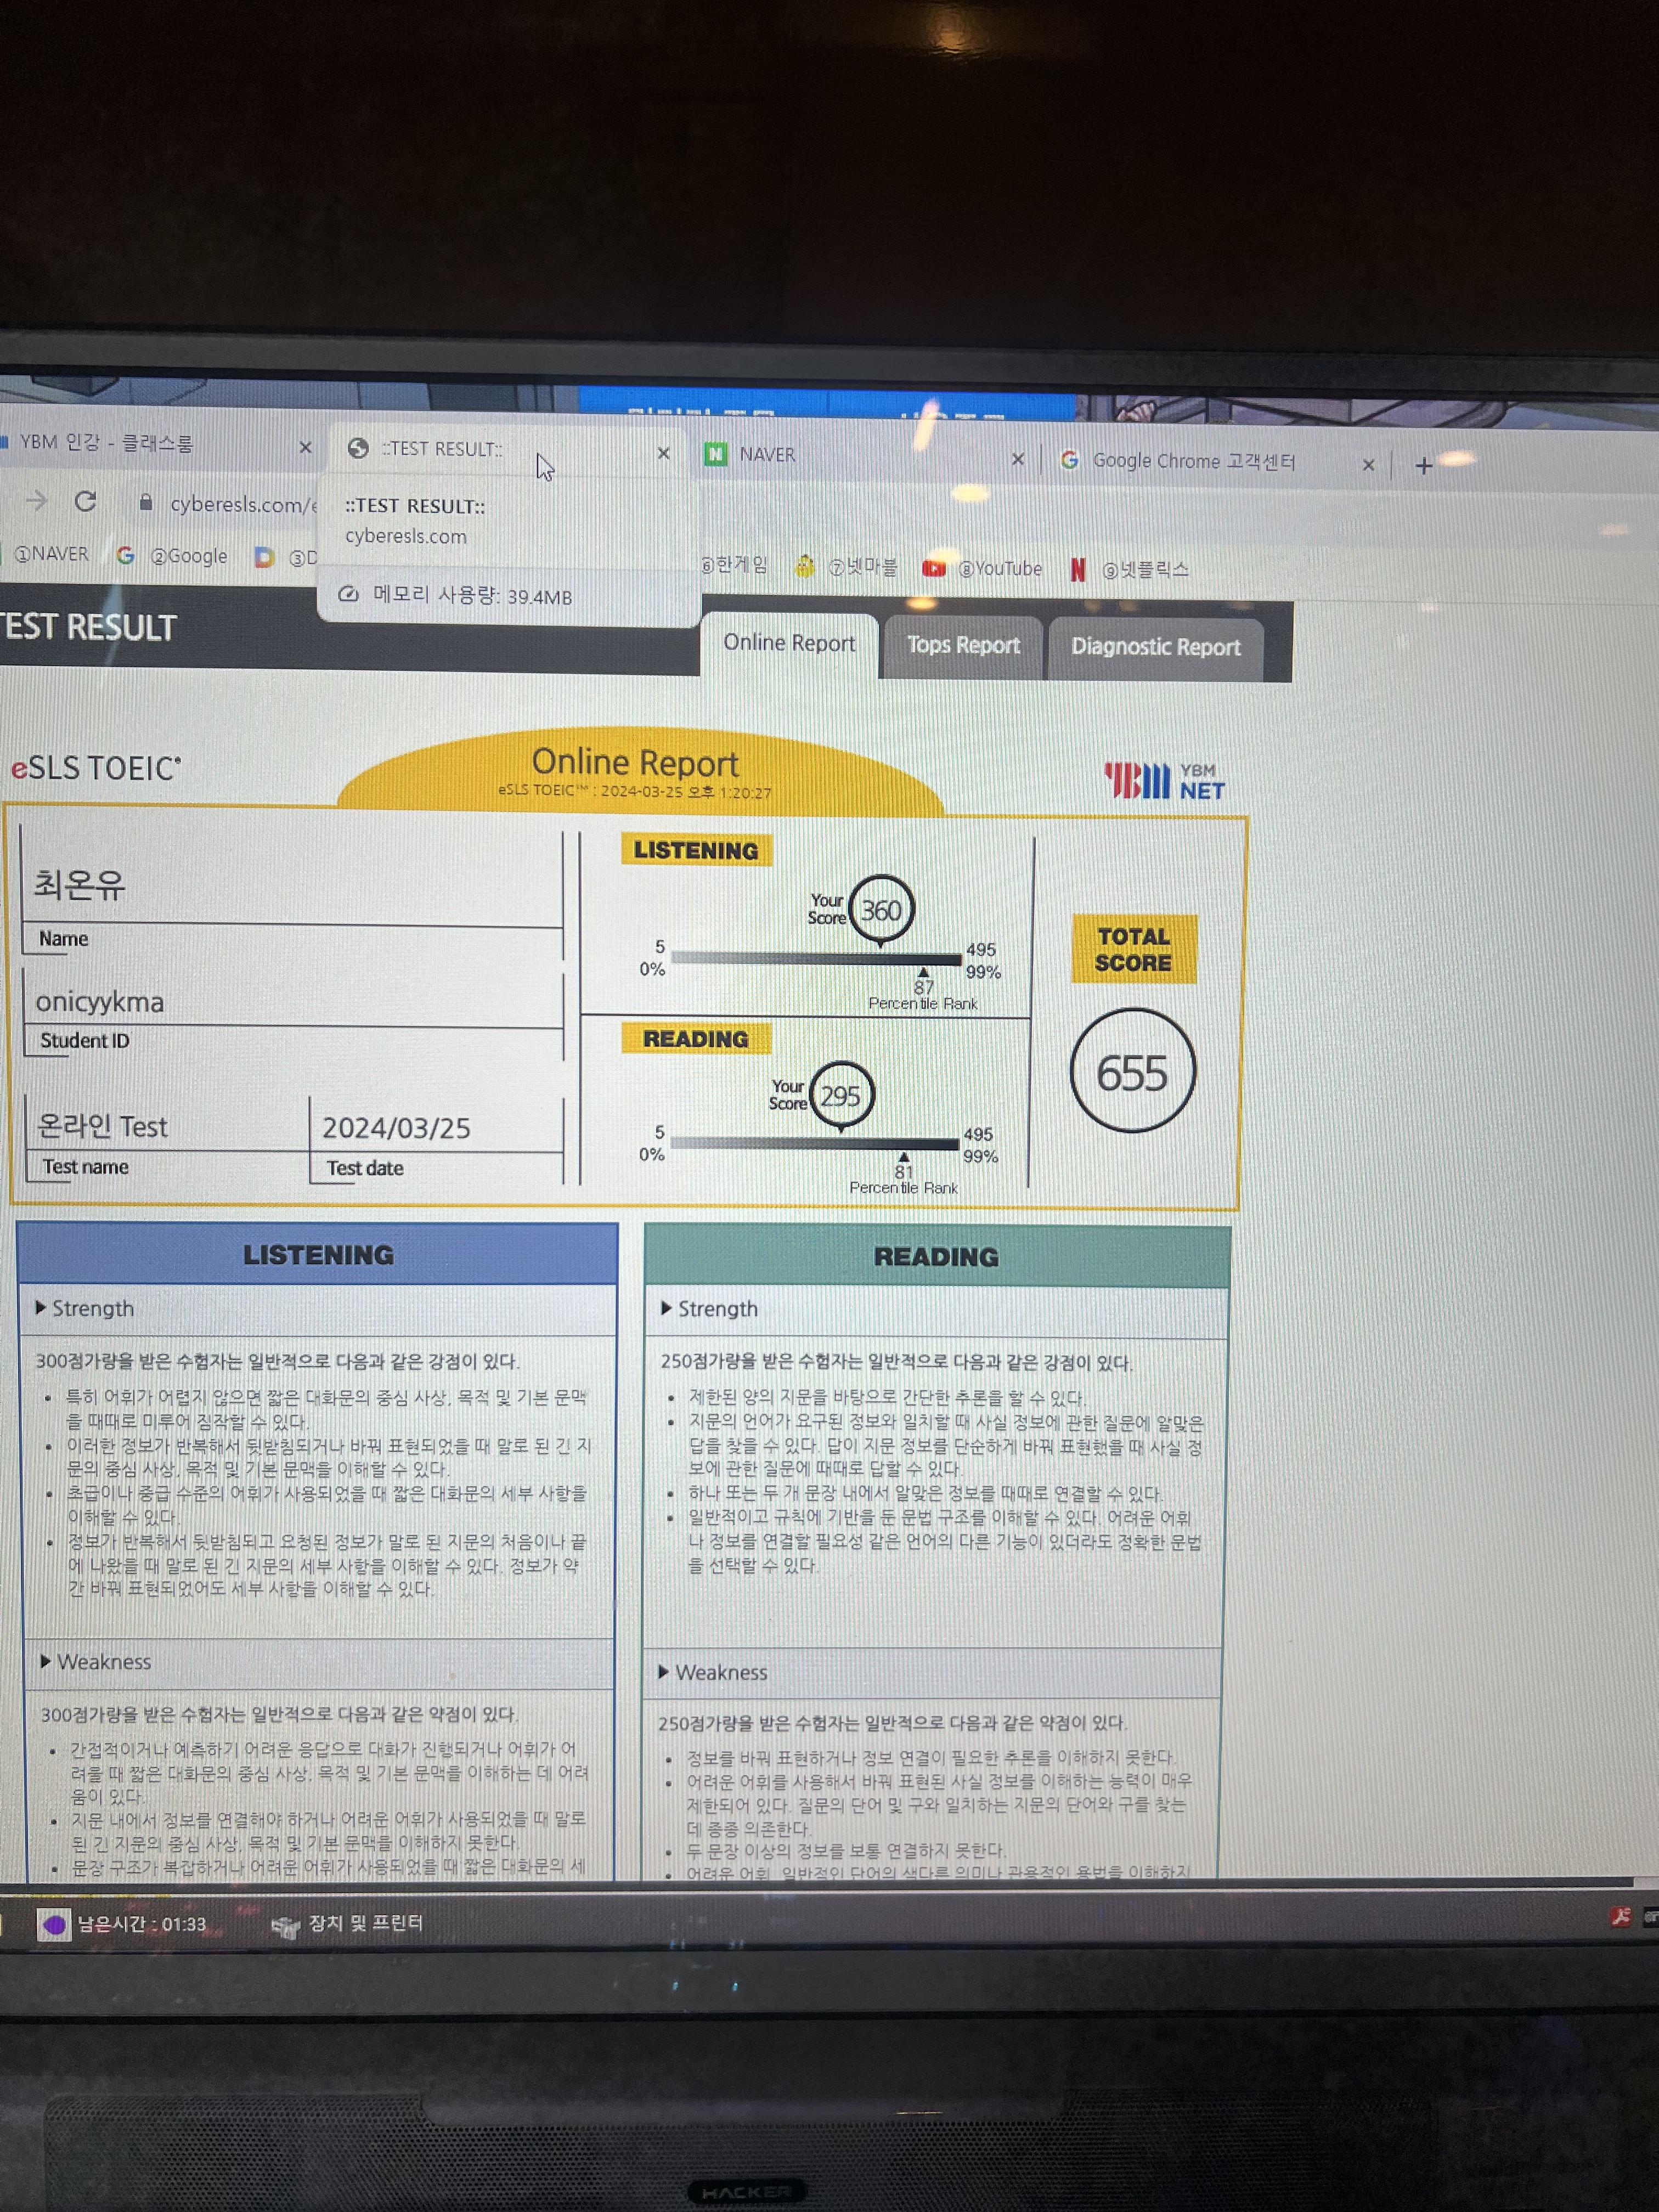
Task: Switch to the Google Chrome 고객센터 tab
Action: [x=1215, y=461]
